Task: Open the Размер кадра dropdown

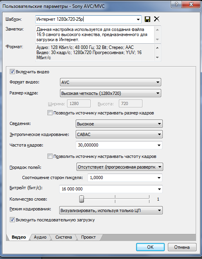Action: point(111,93)
